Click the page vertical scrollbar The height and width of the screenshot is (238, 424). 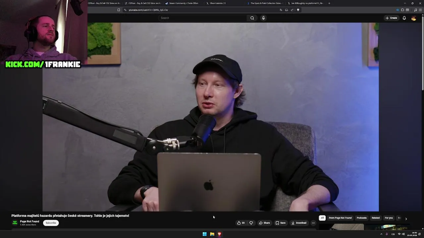pyautogui.click(x=423, y=53)
